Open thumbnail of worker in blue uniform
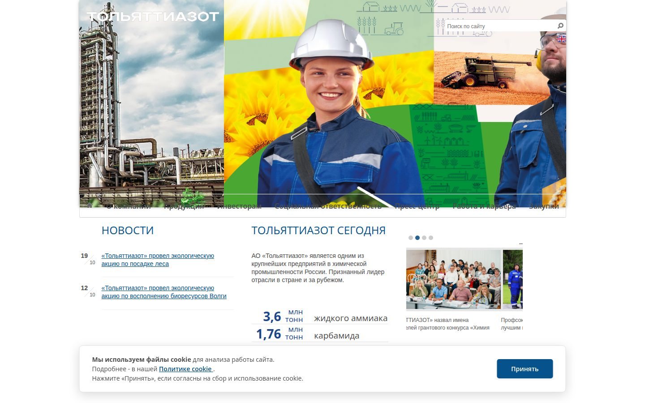This screenshot has height=403, width=645. pos(513,279)
